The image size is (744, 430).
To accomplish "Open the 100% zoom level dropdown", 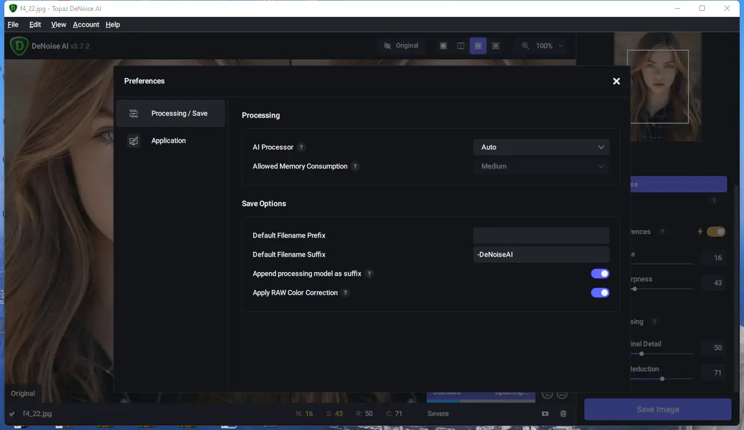I will point(549,46).
